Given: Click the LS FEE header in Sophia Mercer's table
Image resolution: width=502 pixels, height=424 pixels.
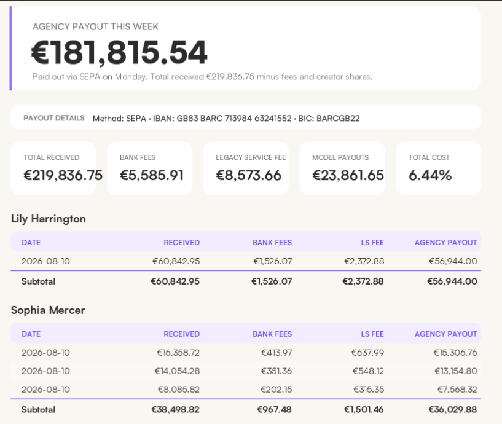Looking at the screenshot, I should click(372, 334).
